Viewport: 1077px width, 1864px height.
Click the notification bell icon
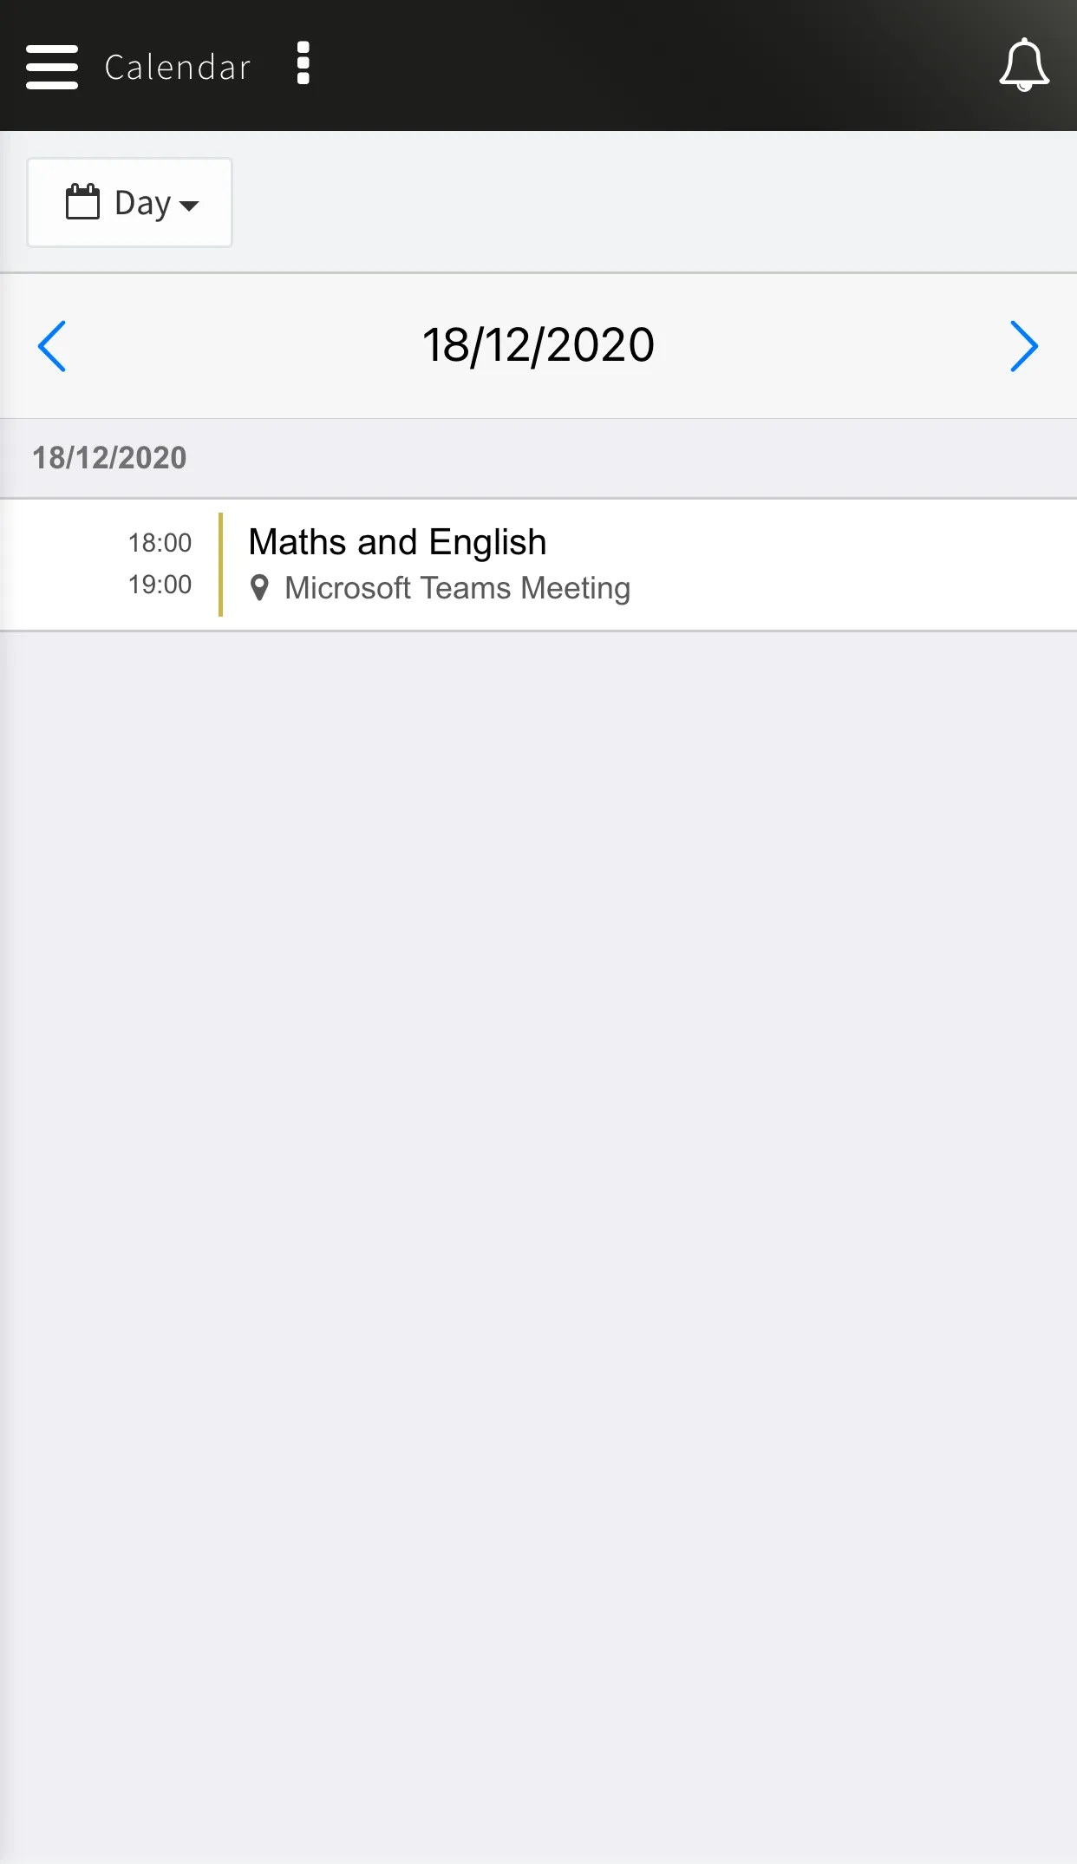coord(1024,65)
